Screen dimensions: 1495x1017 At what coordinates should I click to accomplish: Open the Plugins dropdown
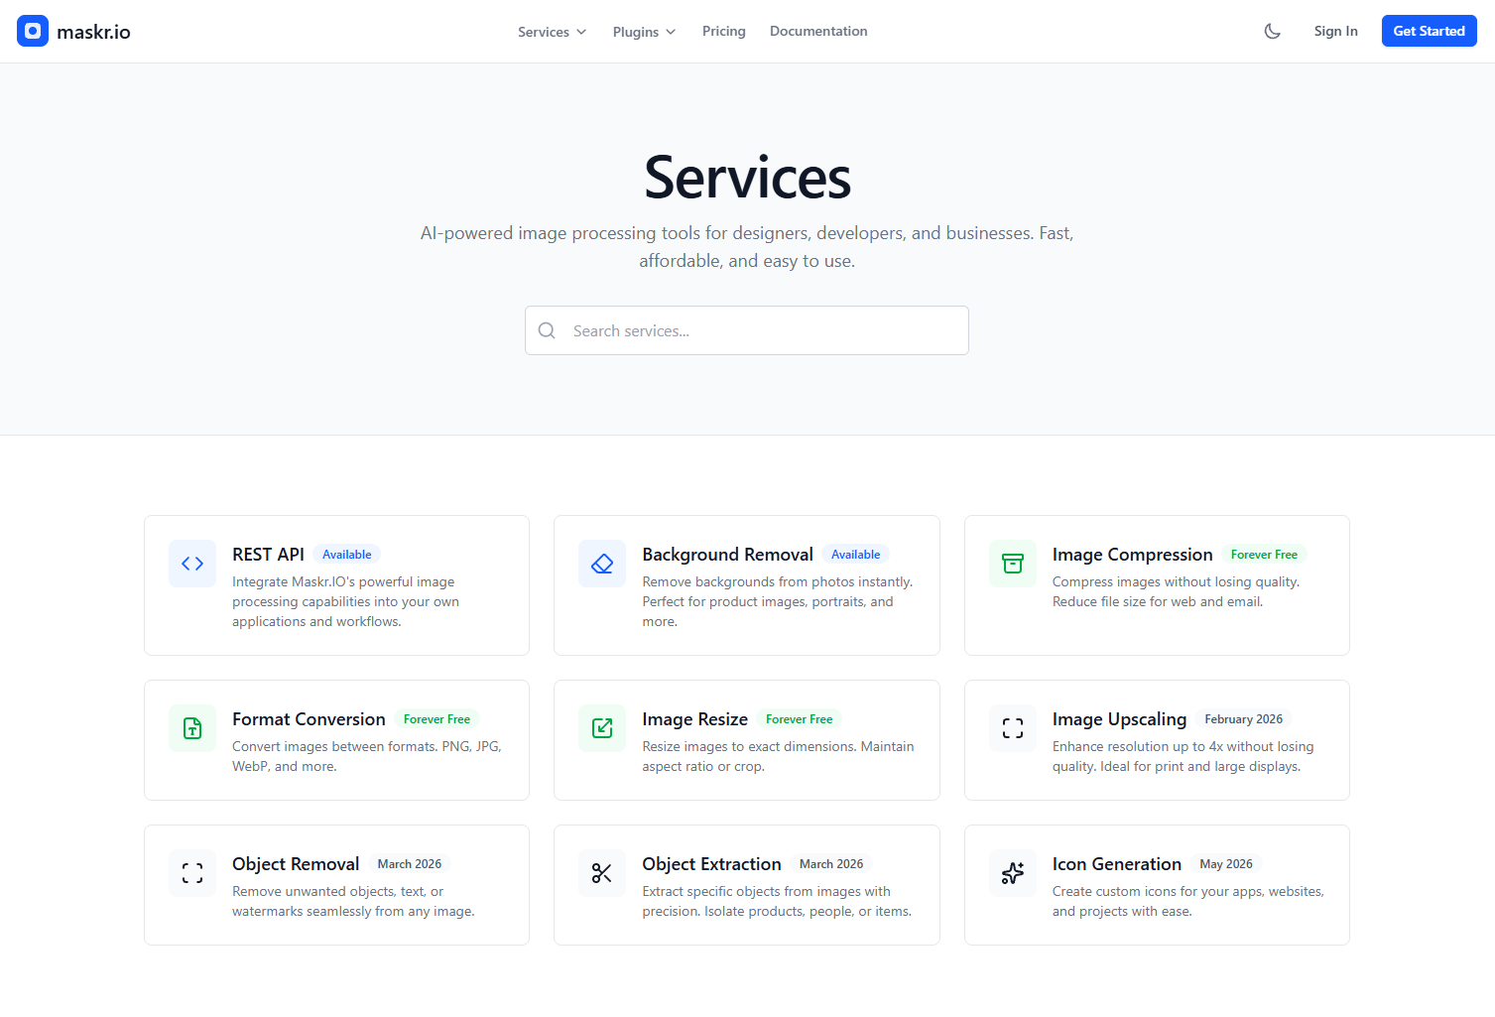[x=643, y=31]
